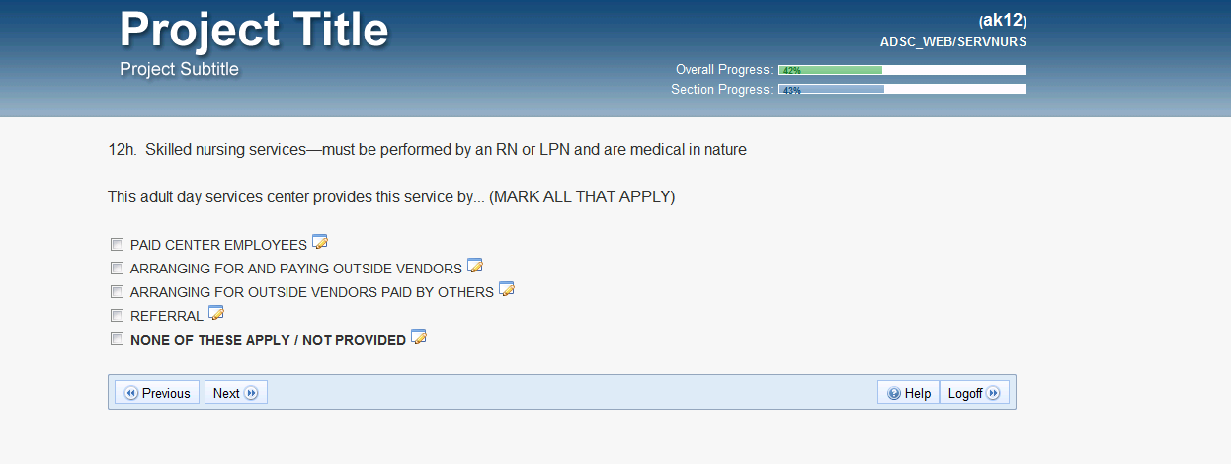Click note icon beside NONE OF THESE APPLY
Viewport: 1231px width, 464px height.
[418, 338]
